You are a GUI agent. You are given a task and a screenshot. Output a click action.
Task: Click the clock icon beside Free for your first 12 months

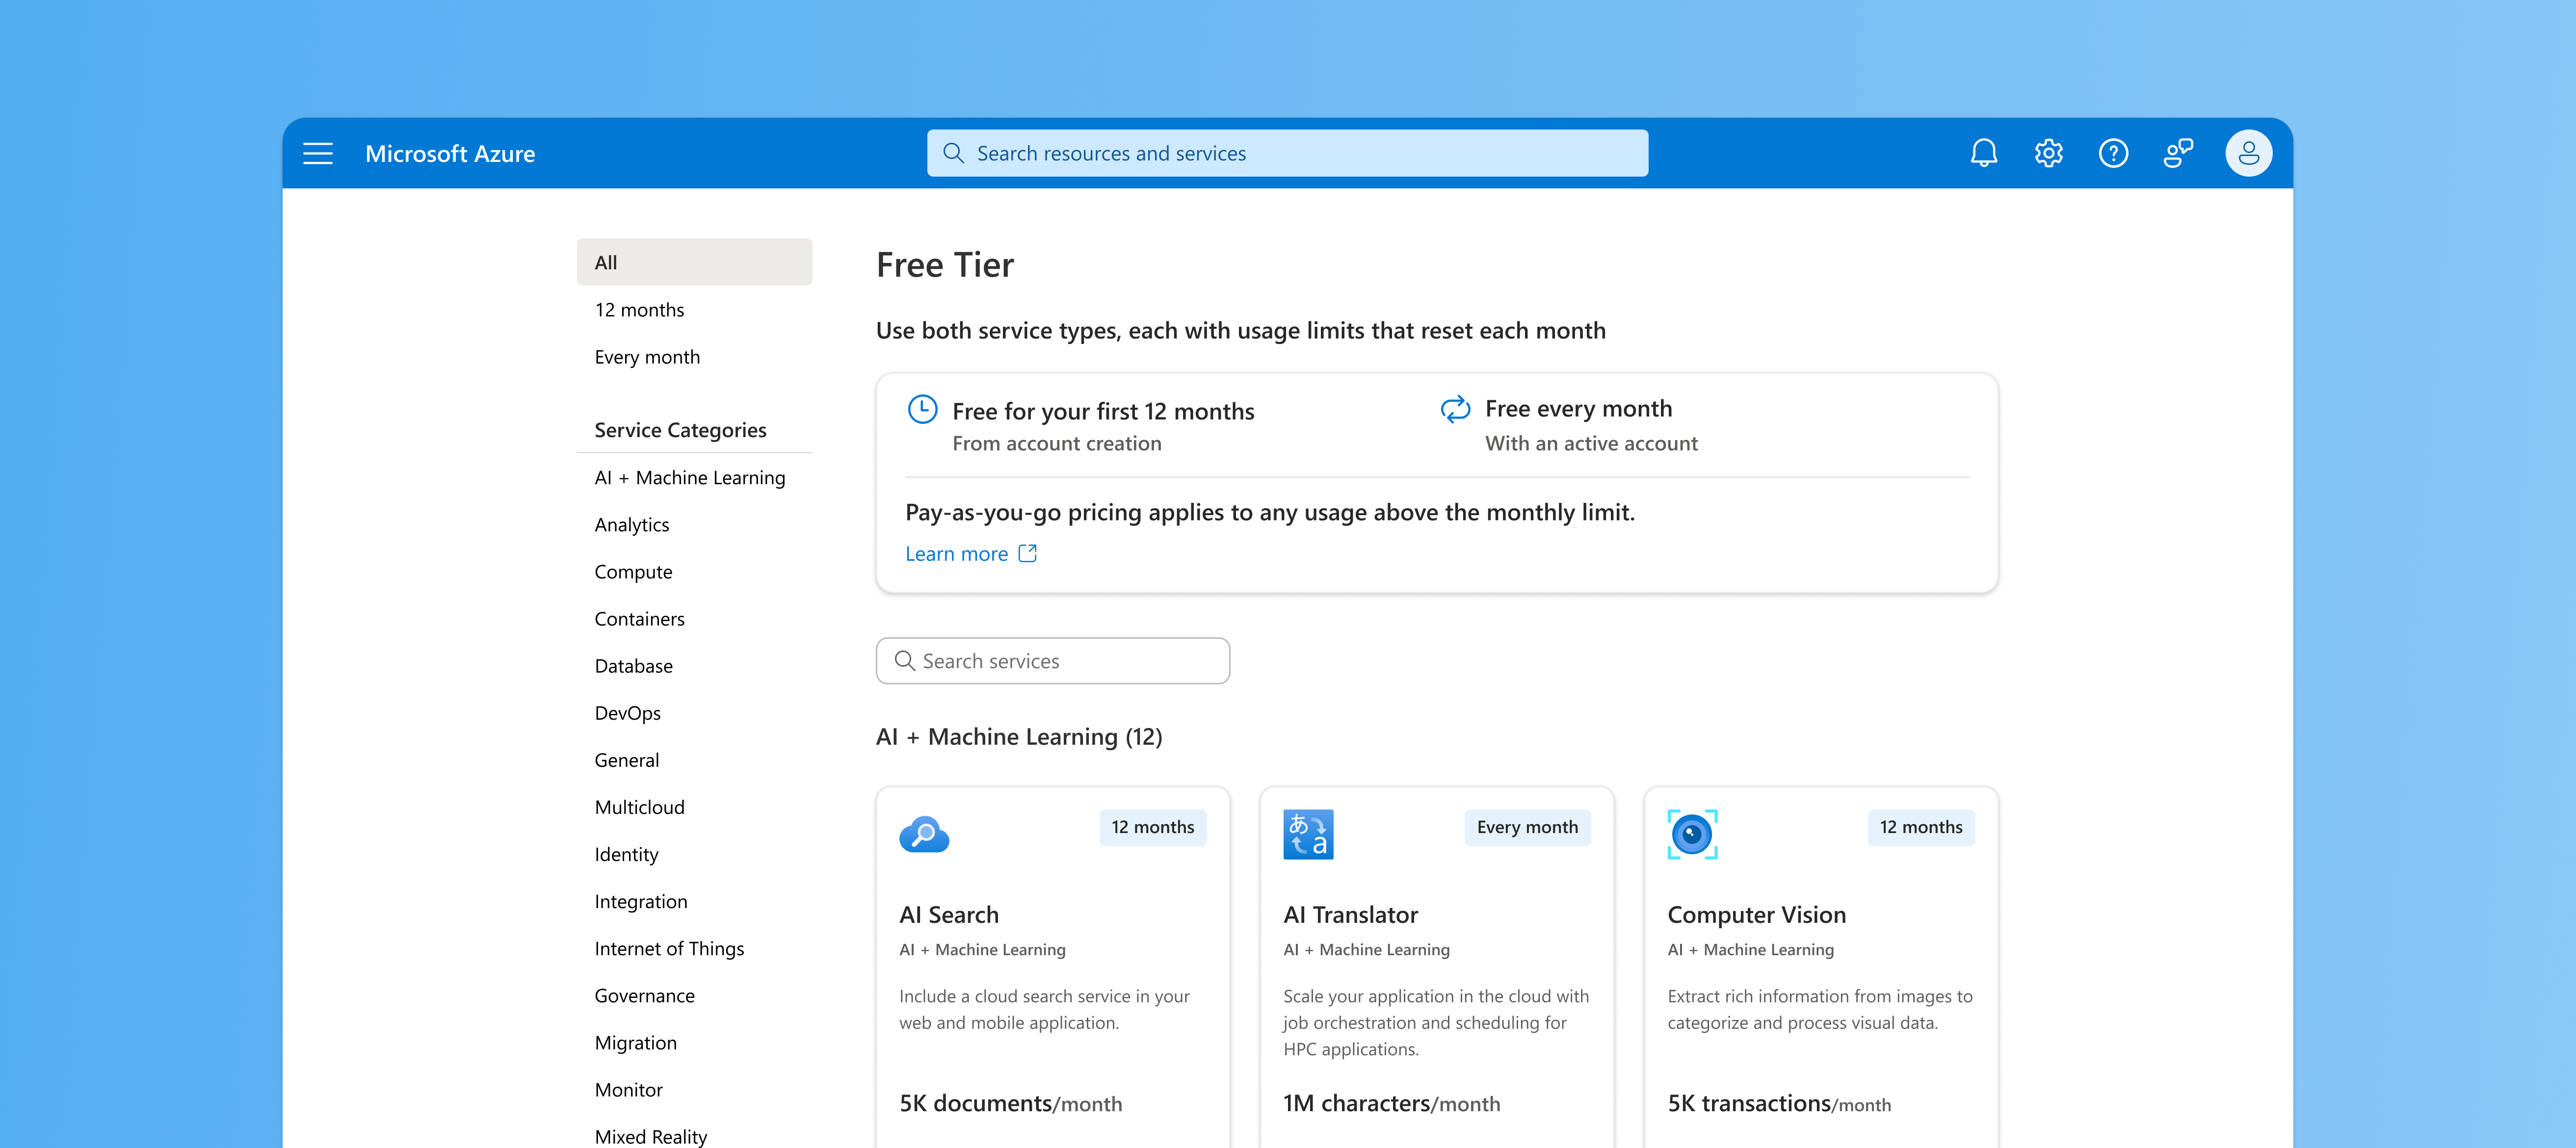pyautogui.click(x=922, y=409)
